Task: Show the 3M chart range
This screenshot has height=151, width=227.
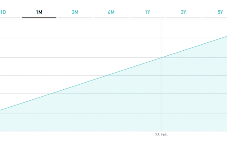Action: (75, 12)
